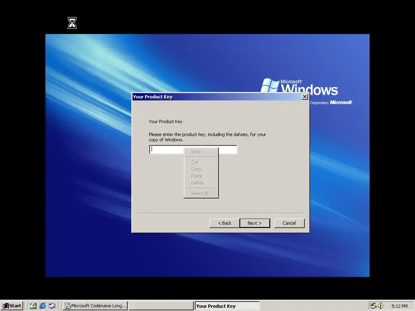The image size is (415, 311).
Task: Close the Your Product Key dialog
Action: click(x=305, y=97)
